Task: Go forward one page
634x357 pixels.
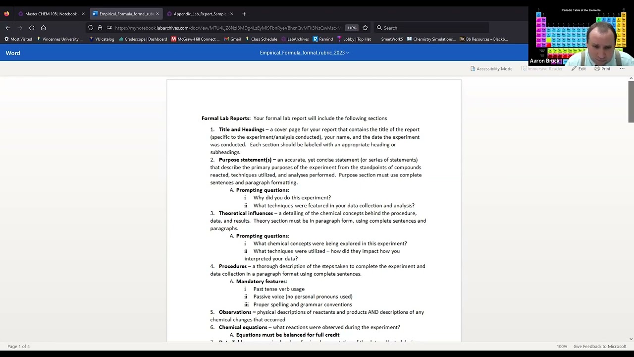Action: click(20, 28)
